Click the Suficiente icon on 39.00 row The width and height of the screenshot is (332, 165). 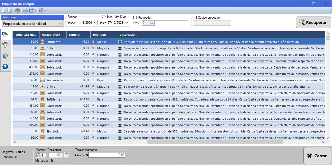point(42,42)
